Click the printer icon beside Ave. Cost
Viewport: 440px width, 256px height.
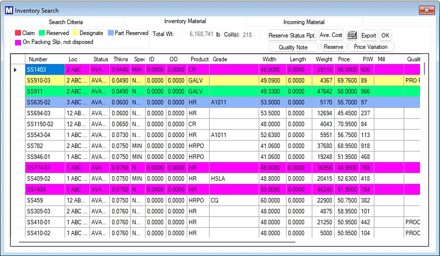pos(352,35)
